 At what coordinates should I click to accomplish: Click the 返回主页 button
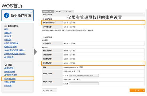(49, 90)
